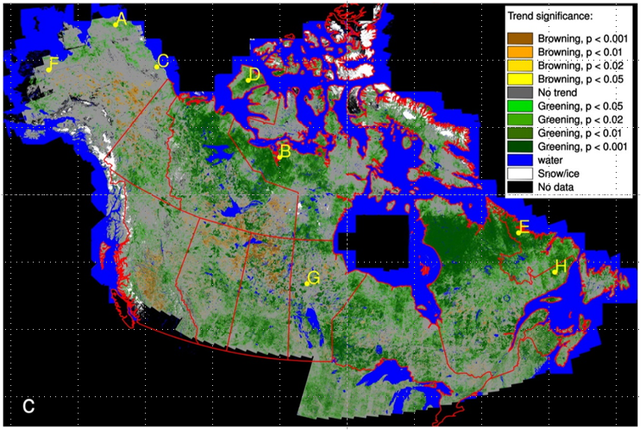Click the panel label C in corner
Viewport: 642px width, 430px height.
[28, 407]
